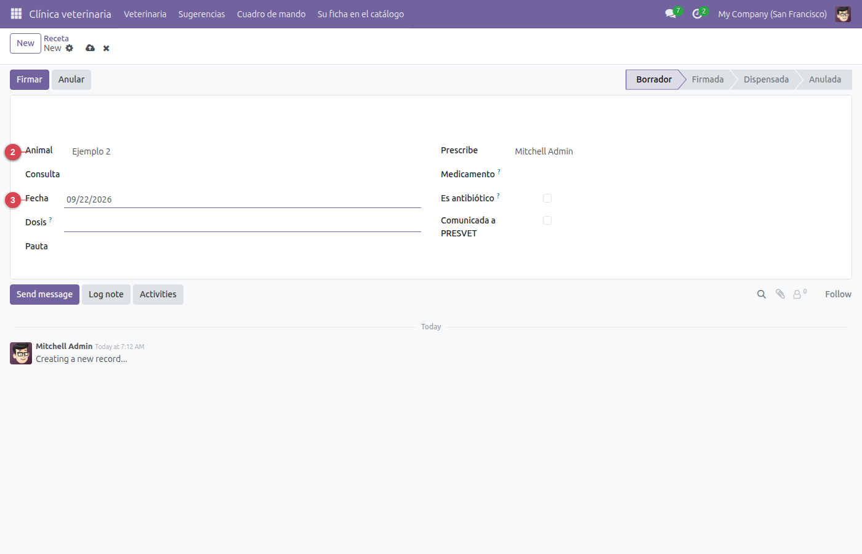Screen dimensions: 862x554
Task: Open the Sugerencias menu
Action: click(202, 14)
